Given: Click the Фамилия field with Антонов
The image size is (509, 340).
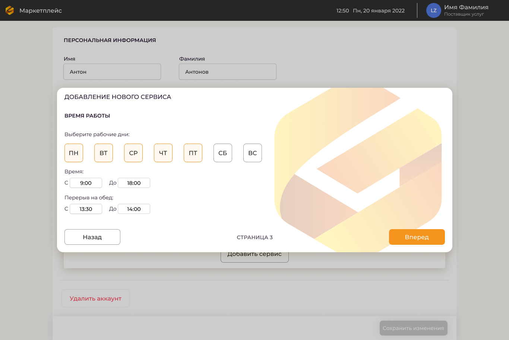Looking at the screenshot, I should (x=228, y=72).
